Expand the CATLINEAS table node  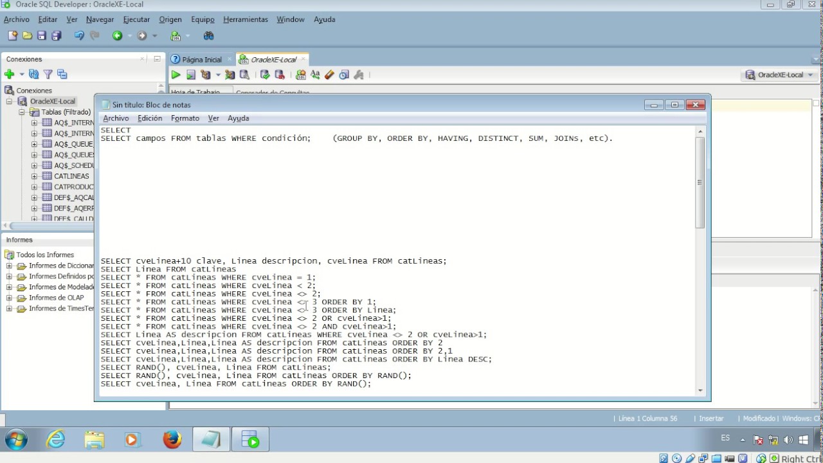tap(35, 176)
